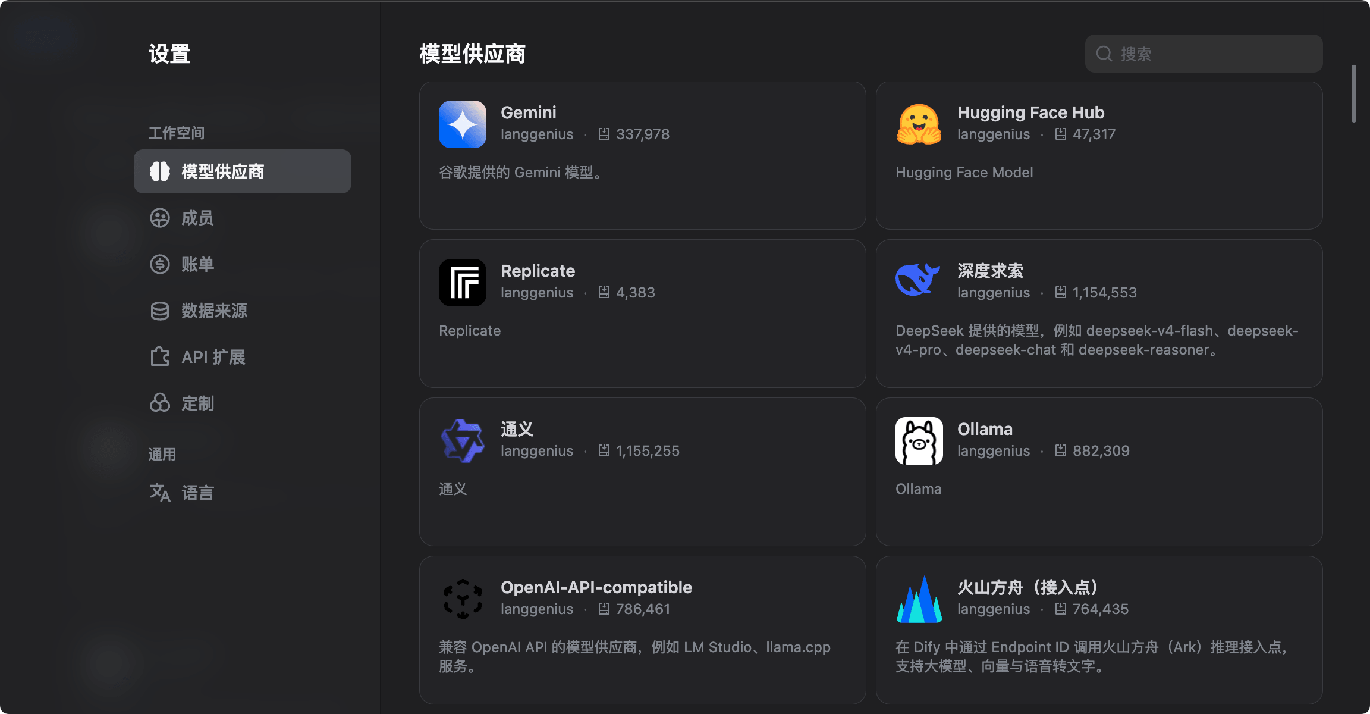1370x714 pixels.
Task: Open the Hugging Face Hub provider title
Action: tap(1031, 112)
